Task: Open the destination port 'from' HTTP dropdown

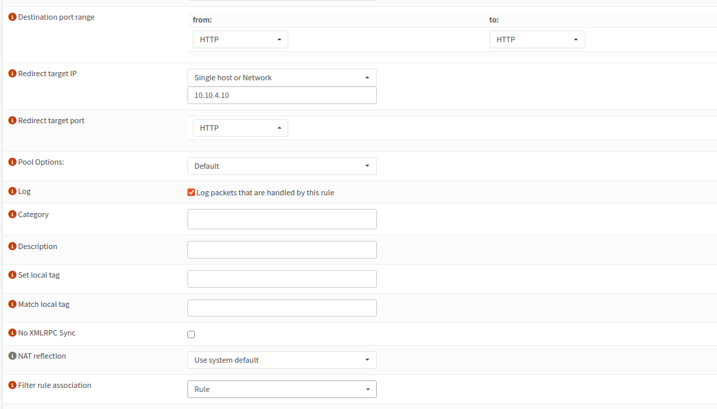Action: click(240, 39)
